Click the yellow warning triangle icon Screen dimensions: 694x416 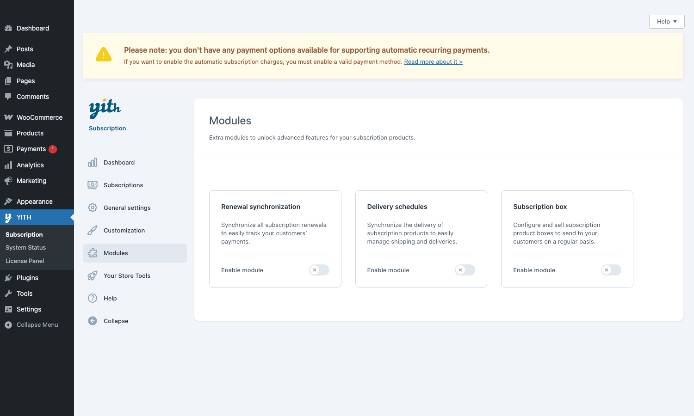coord(104,55)
